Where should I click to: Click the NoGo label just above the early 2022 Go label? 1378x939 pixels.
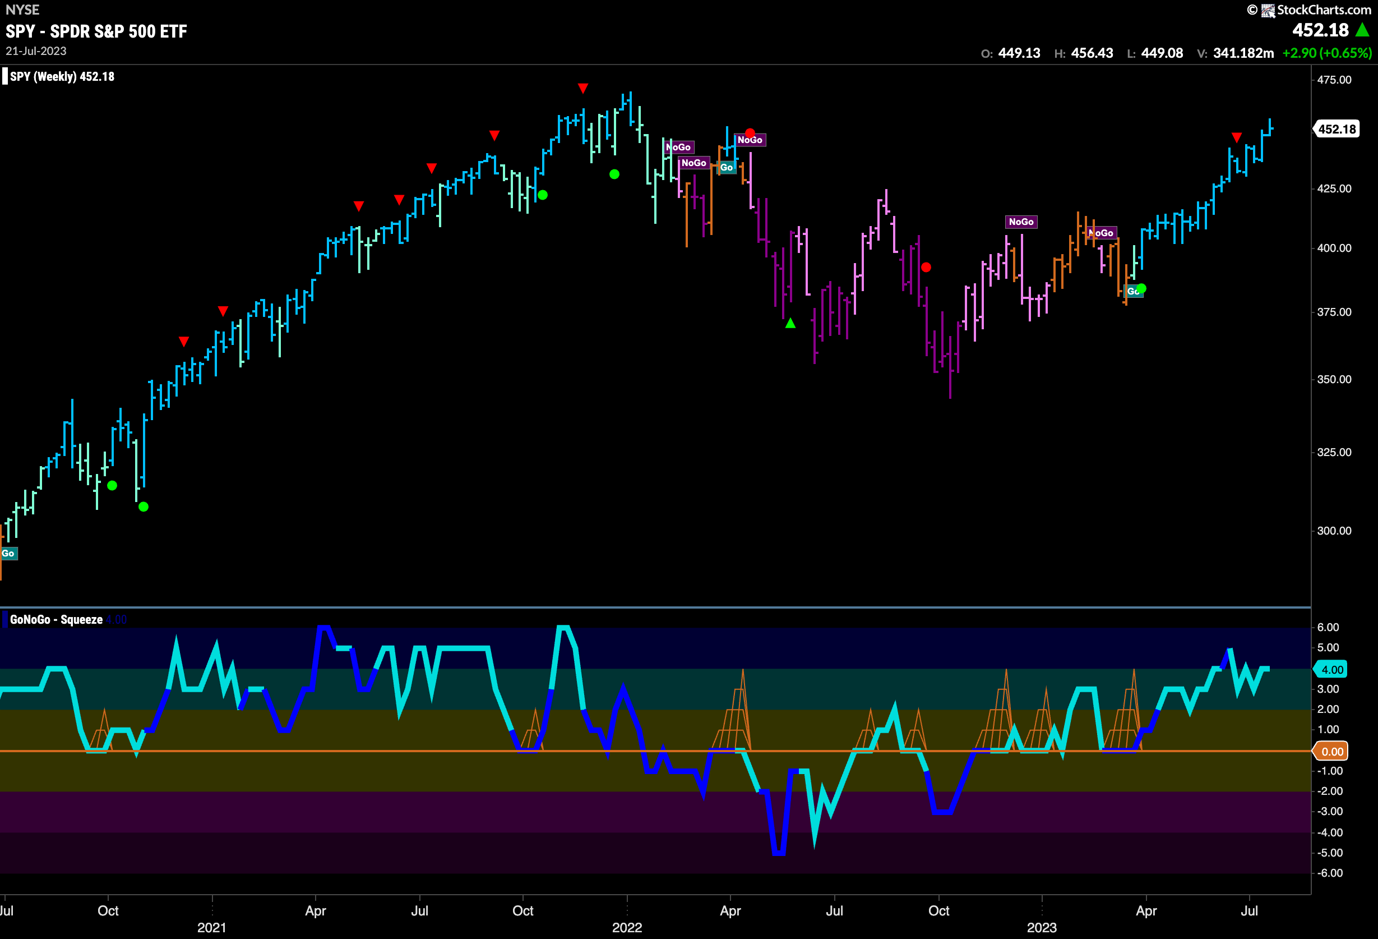(693, 163)
